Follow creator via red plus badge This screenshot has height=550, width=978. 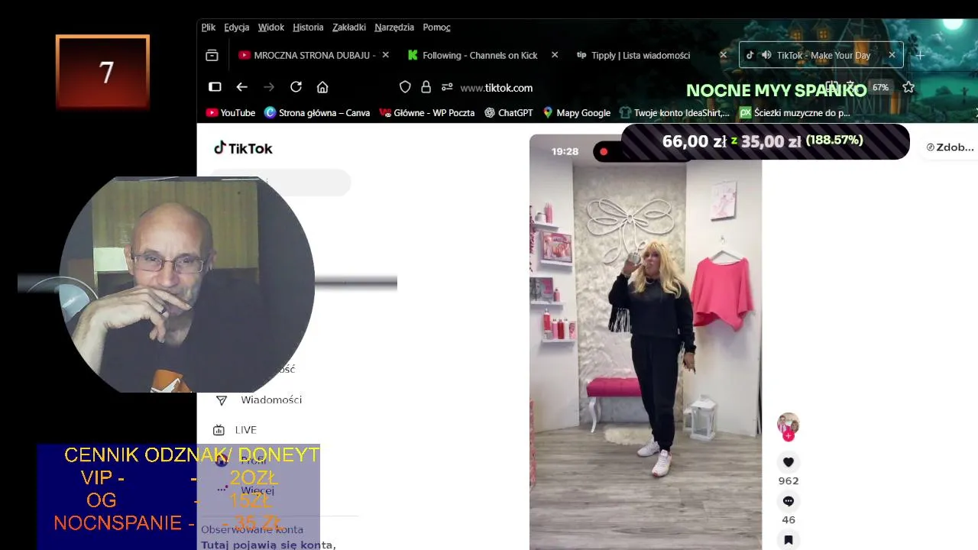pos(789,436)
